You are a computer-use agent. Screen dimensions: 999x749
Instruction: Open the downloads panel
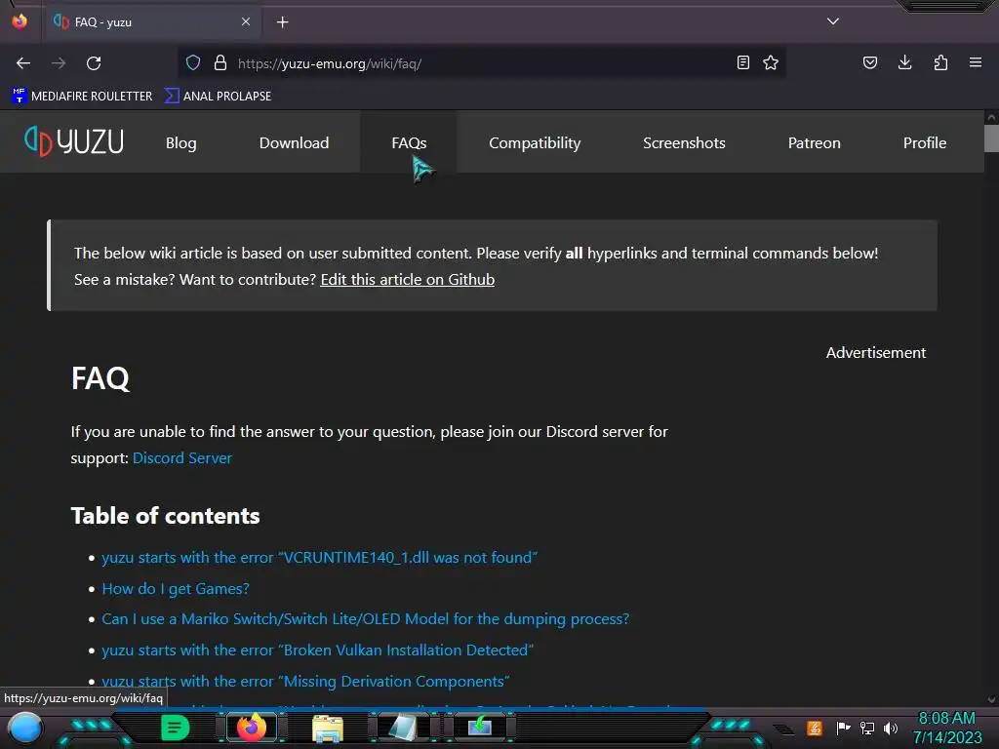coord(904,63)
